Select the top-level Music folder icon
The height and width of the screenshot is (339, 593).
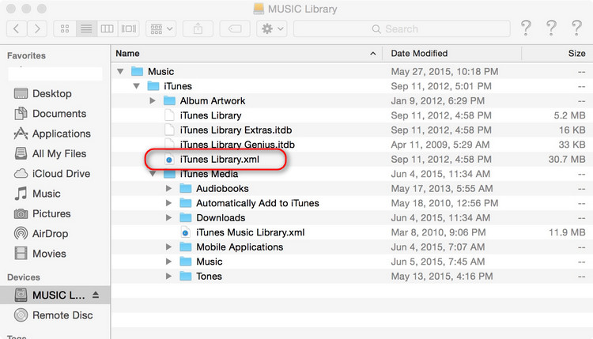(137, 71)
